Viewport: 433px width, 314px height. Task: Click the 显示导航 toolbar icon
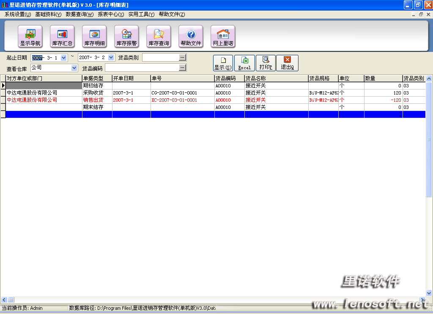(x=30, y=37)
